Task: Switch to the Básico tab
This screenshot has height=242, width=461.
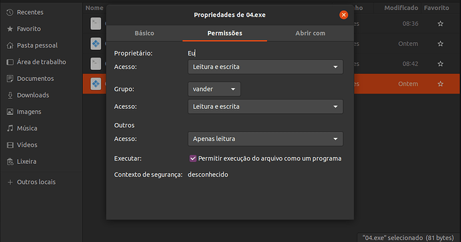Action: click(144, 33)
